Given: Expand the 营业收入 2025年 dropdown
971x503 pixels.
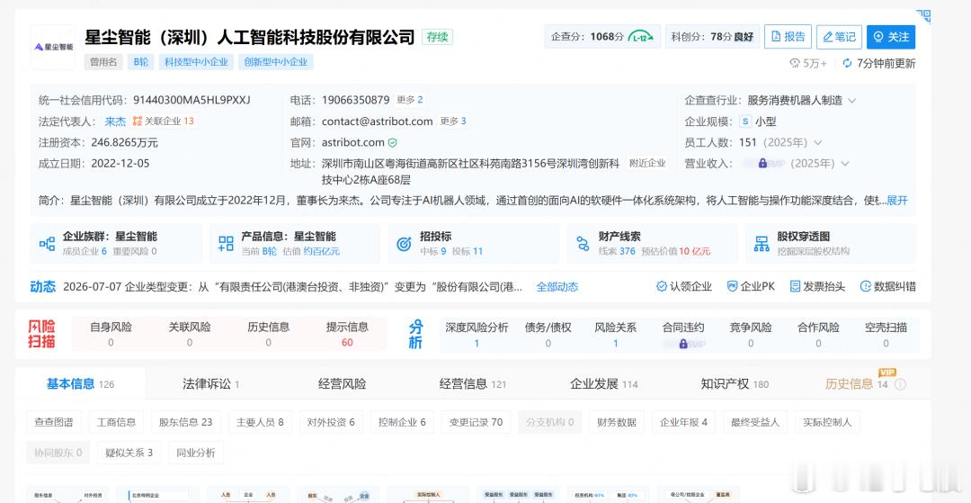Looking at the screenshot, I should pos(844,164).
